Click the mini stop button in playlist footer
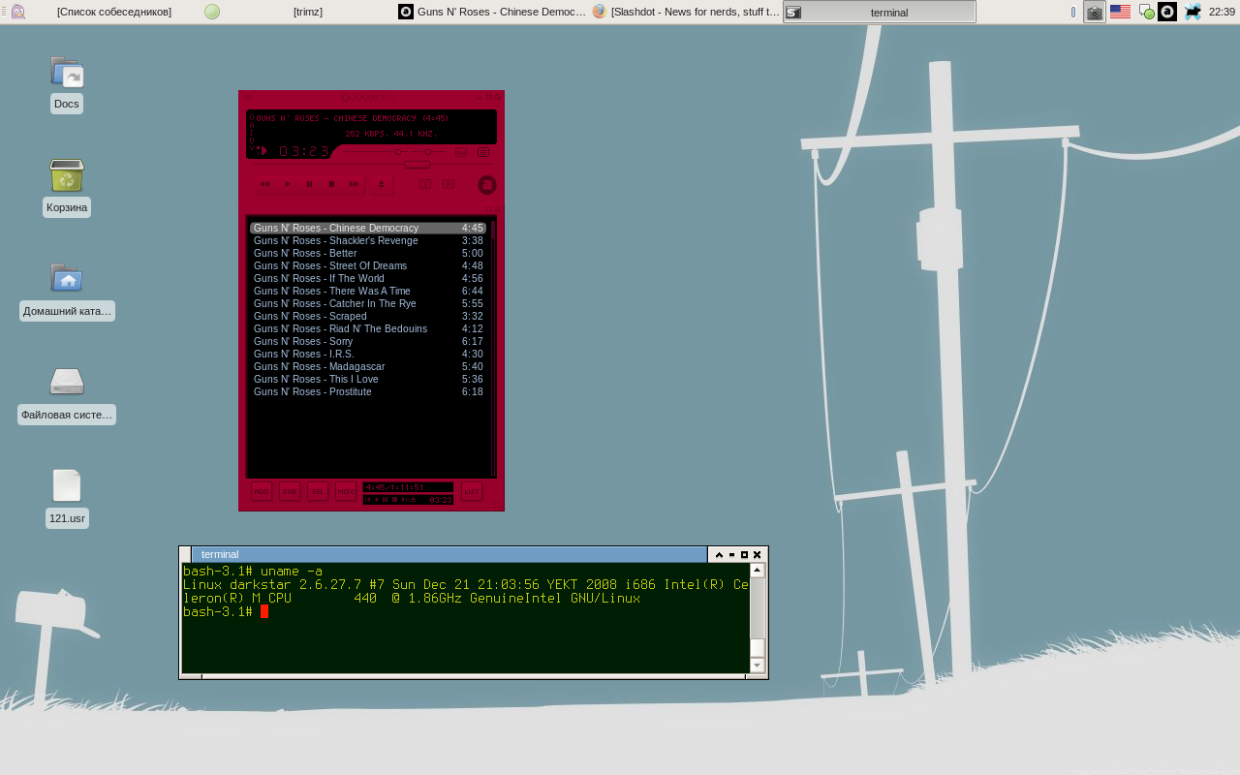 (394, 500)
